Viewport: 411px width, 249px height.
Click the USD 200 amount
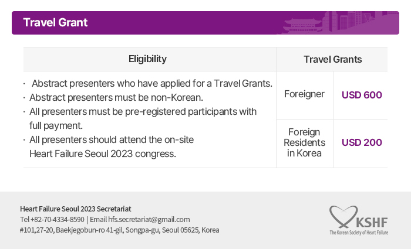pyautogui.click(x=362, y=142)
